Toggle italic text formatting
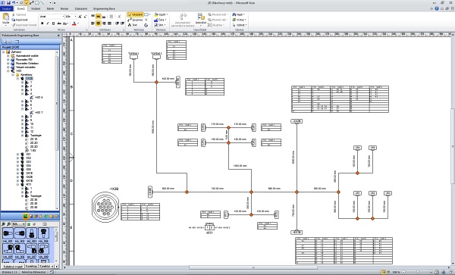 point(48,23)
